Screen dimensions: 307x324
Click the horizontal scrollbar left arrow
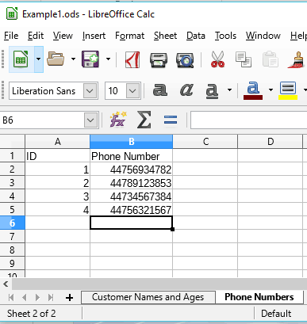(6, 284)
